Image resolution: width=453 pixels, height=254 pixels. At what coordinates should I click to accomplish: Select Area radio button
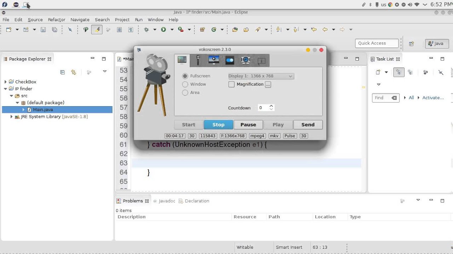(185, 93)
